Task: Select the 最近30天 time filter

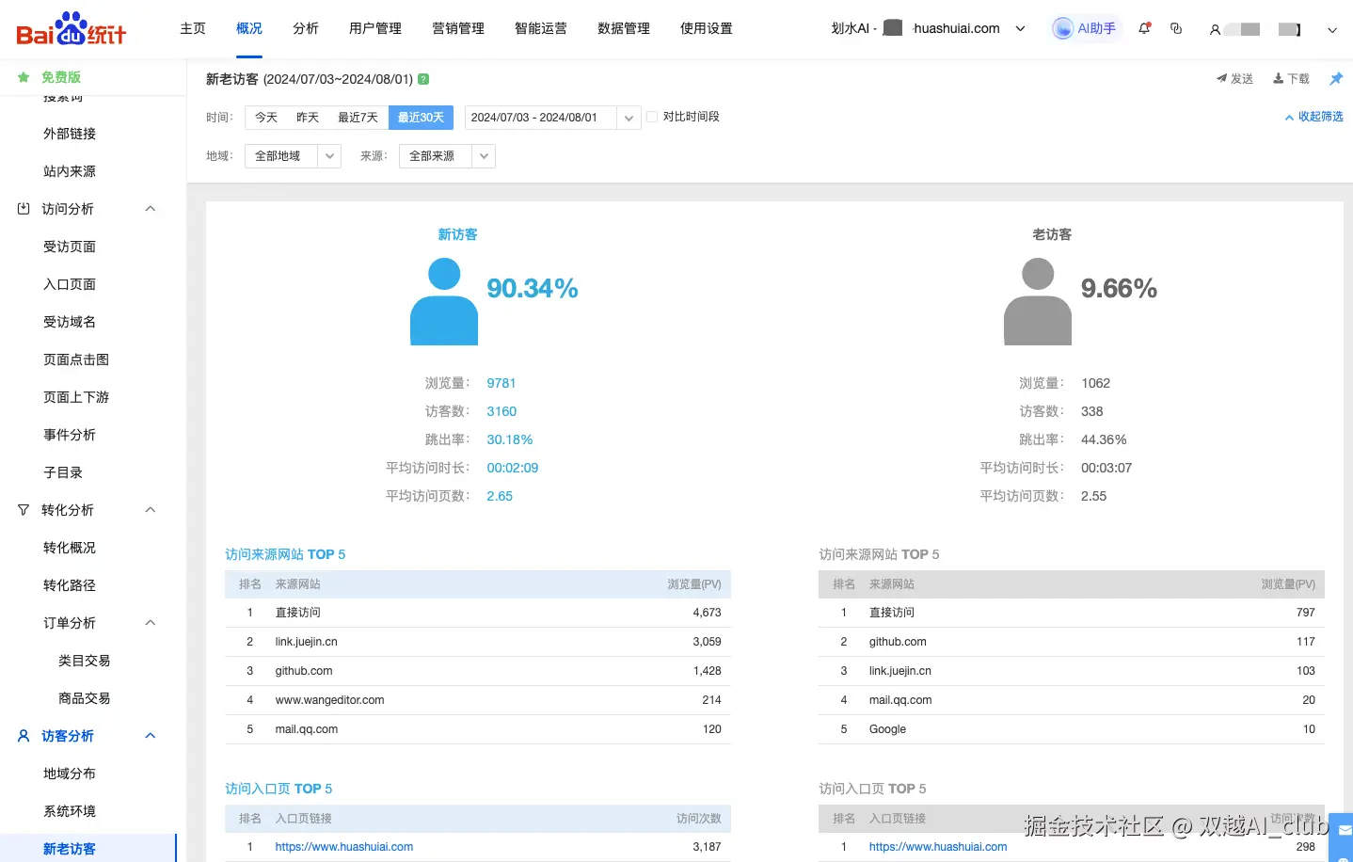Action: click(x=421, y=118)
